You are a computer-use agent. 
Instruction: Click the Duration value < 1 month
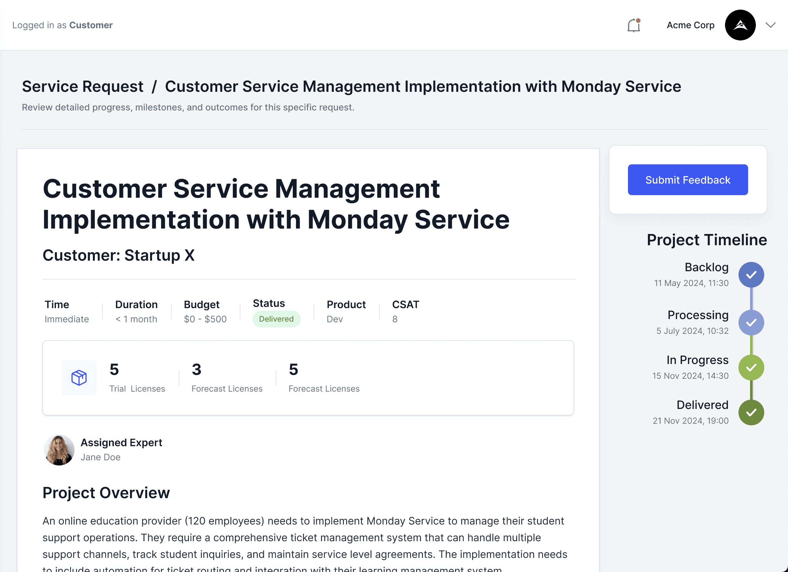point(136,319)
